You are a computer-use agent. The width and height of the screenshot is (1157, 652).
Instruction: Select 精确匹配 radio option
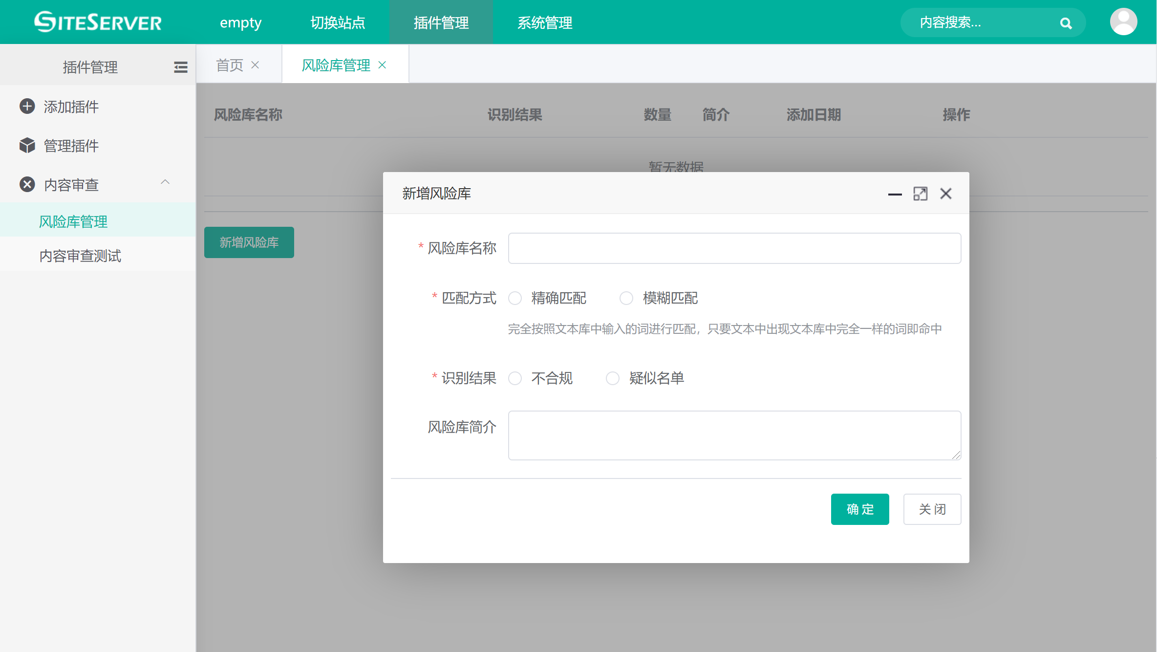515,298
